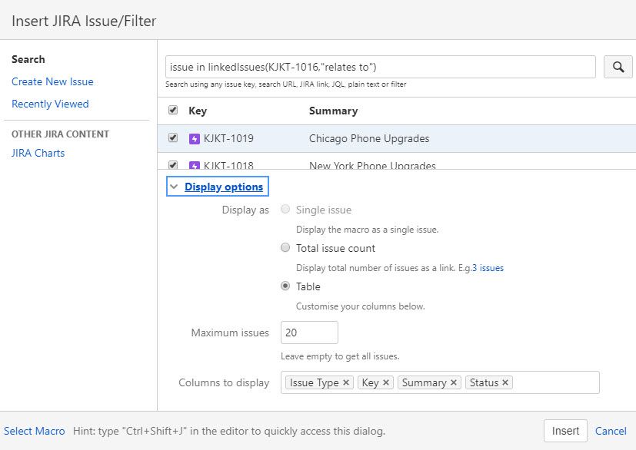Click the Insert button
The height and width of the screenshot is (450, 636).
[565, 431]
